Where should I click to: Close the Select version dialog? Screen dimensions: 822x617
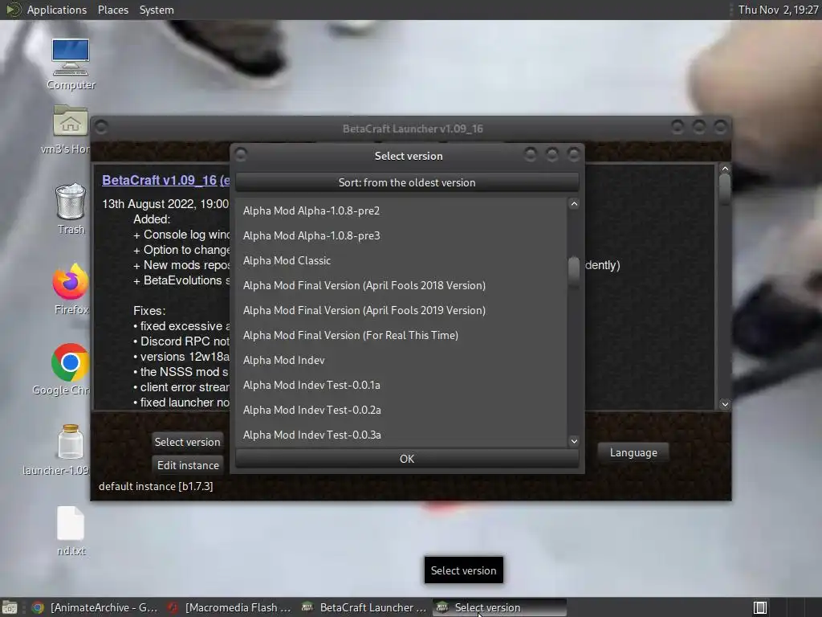pyautogui.click(x=573, y=154)
